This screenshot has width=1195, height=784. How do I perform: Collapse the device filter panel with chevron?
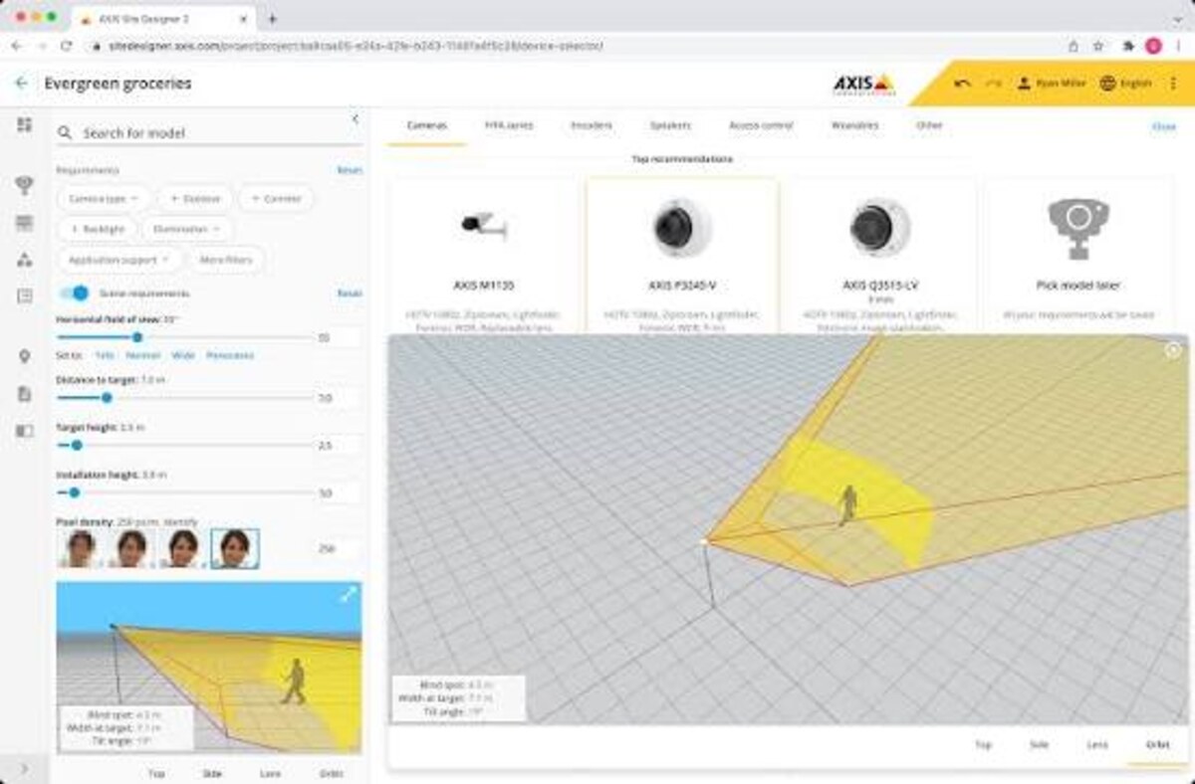point(356,119)
